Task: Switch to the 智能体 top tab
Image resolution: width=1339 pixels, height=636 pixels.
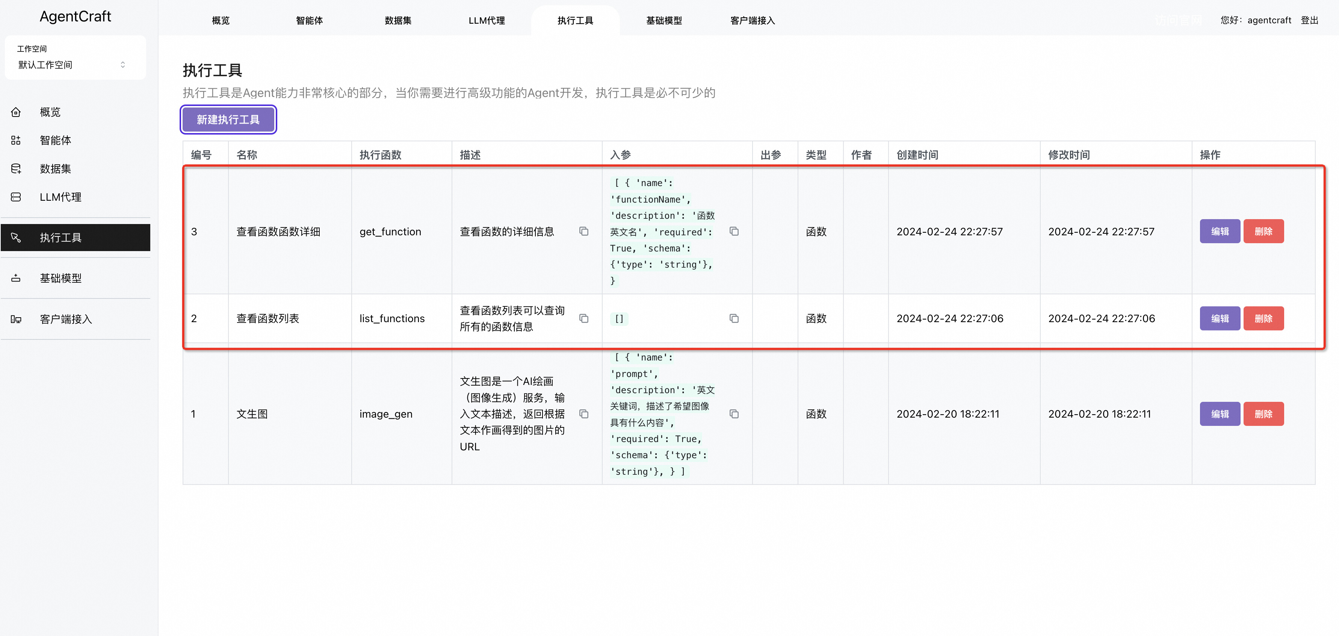Action: 309,20
